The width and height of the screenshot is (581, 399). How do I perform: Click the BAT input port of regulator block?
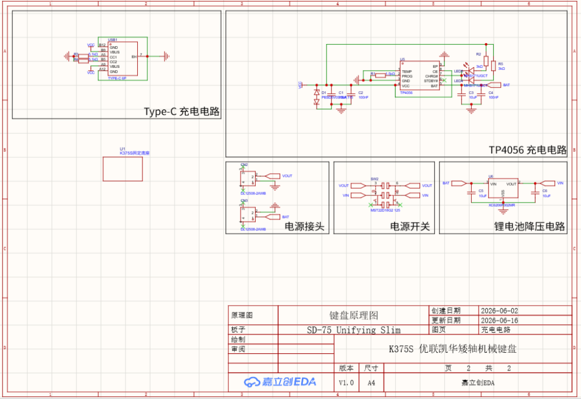click(x=459, y=183)
